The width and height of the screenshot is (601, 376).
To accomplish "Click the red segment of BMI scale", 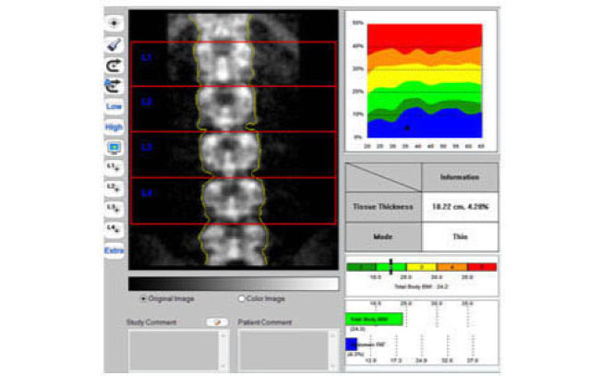I will point(482,267).
